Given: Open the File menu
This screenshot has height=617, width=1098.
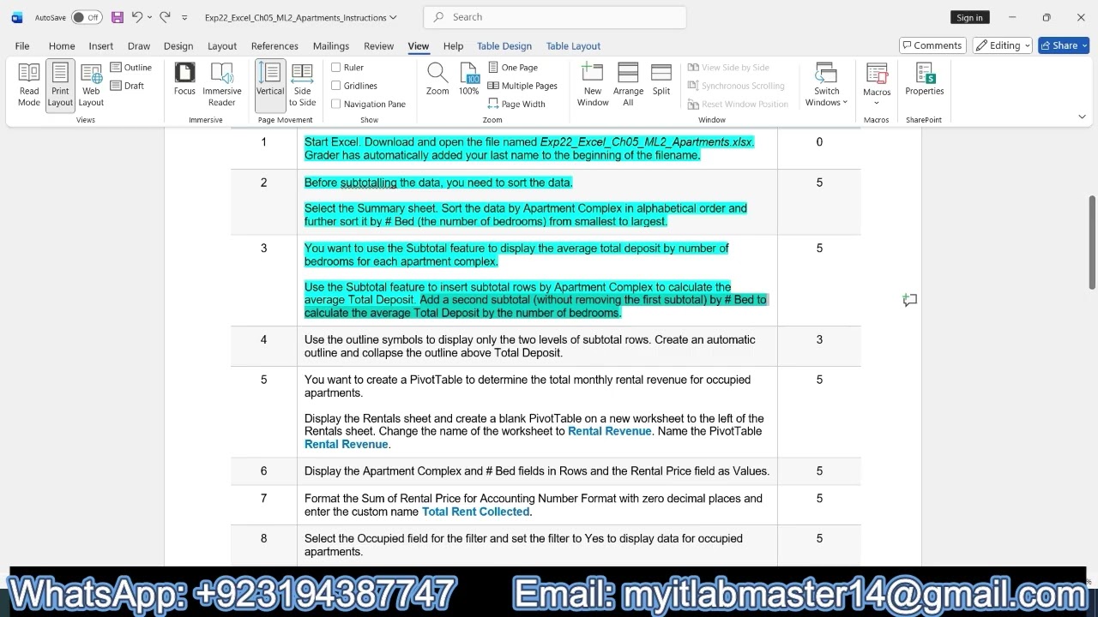Looking at the screenshot, I should tap(22, 46).
